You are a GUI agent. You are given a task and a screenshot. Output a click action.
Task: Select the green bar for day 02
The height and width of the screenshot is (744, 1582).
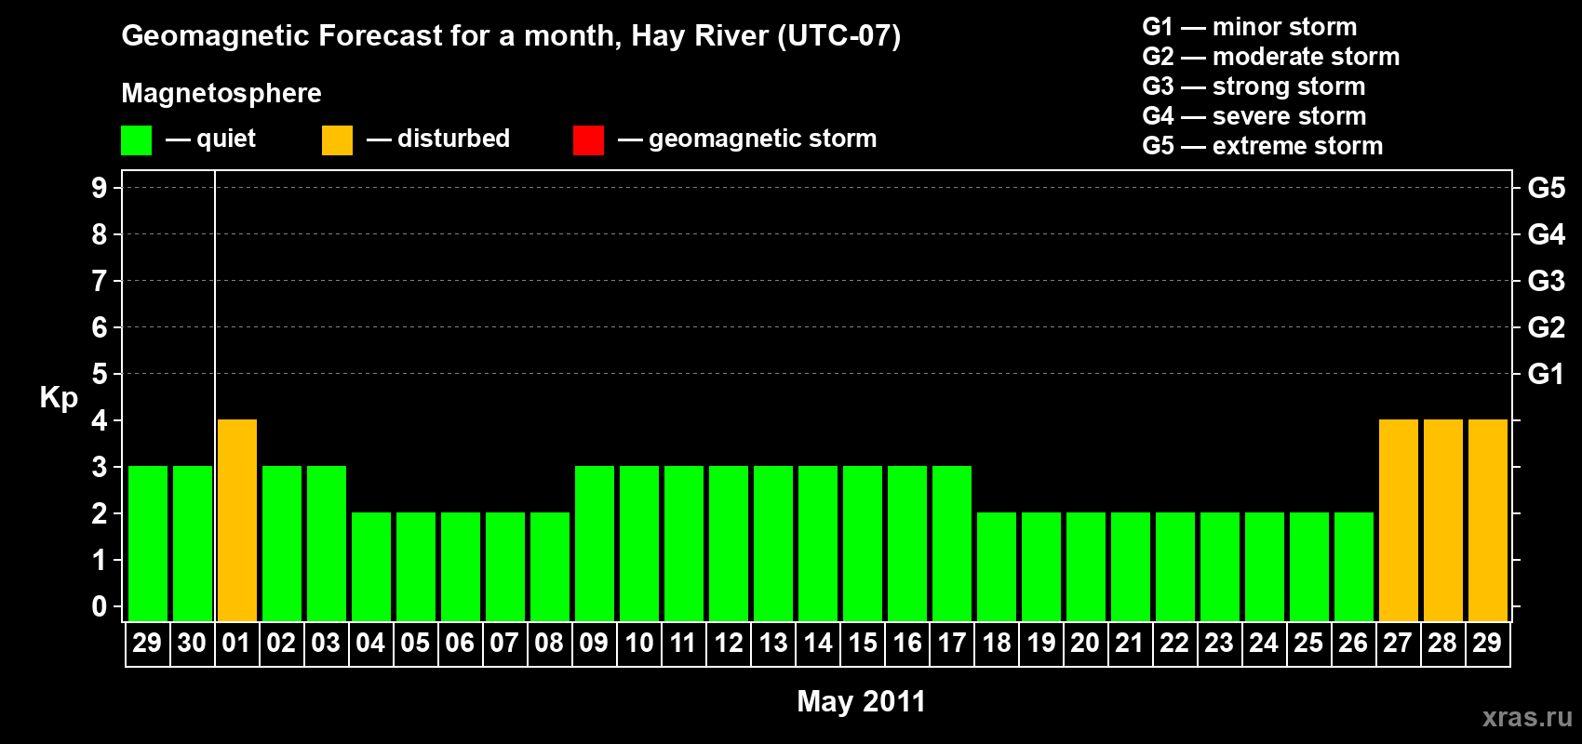[x=282, y=543]
